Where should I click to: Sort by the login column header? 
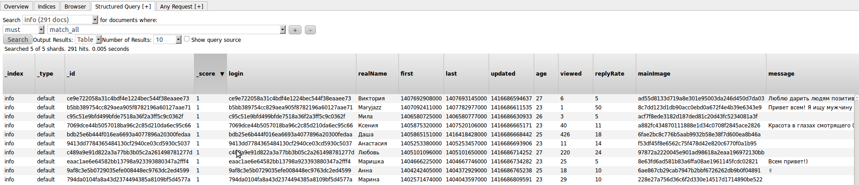tap(291, 74)
